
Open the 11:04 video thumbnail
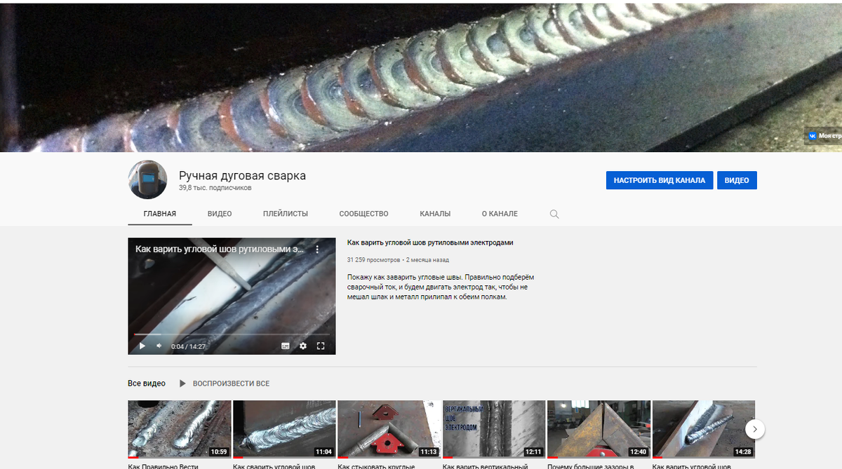284,429
